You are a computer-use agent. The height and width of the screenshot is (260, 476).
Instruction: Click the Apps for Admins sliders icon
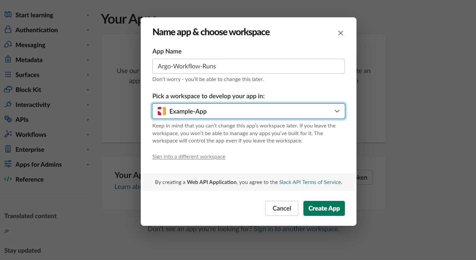[8, 164]
